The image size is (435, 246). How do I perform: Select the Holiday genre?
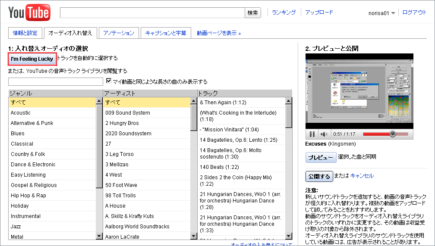(x=52, y=206)
